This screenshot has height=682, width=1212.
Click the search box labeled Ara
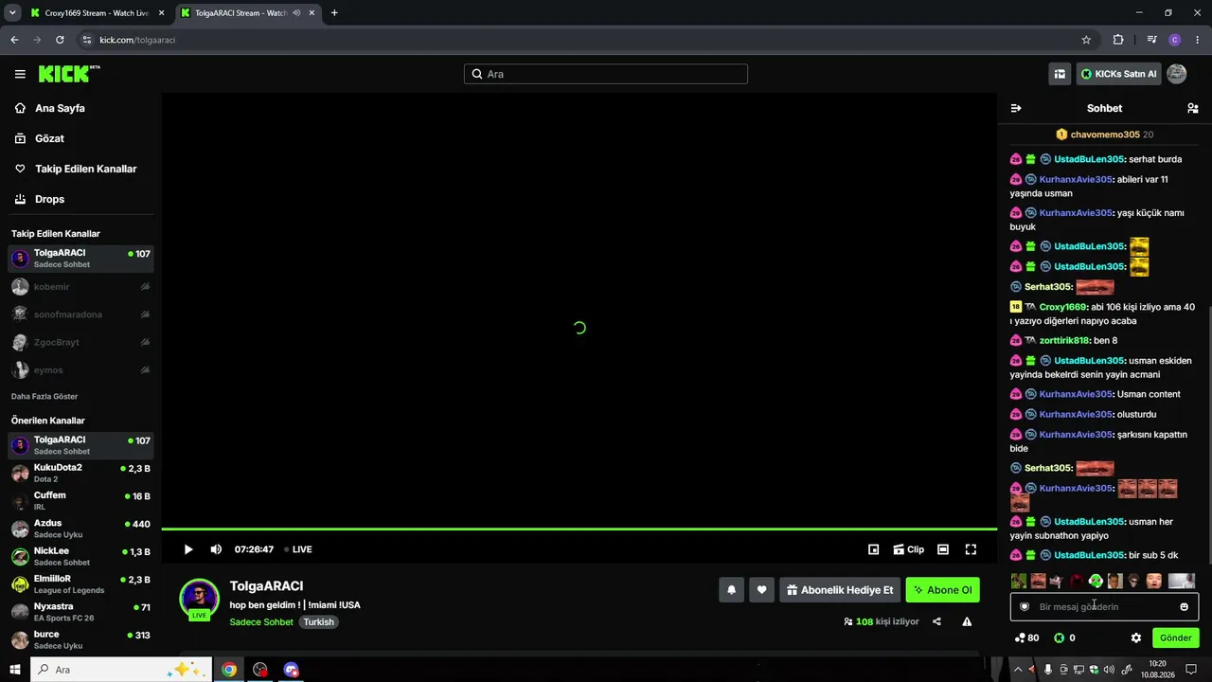click(x=606, y=74)
